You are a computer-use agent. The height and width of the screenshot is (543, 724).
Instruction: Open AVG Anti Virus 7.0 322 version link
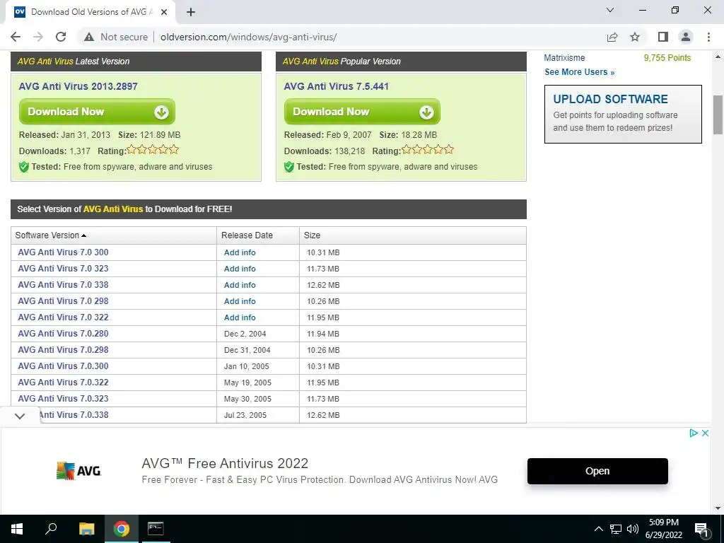pos(63,317)
